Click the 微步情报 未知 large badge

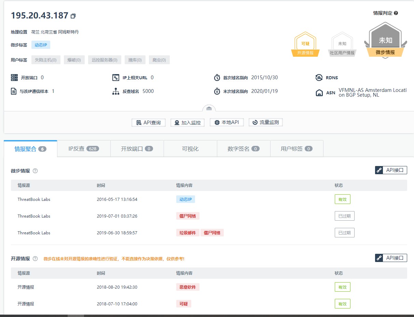pos(385,40)
